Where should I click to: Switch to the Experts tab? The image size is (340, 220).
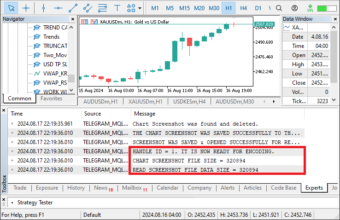314,188
